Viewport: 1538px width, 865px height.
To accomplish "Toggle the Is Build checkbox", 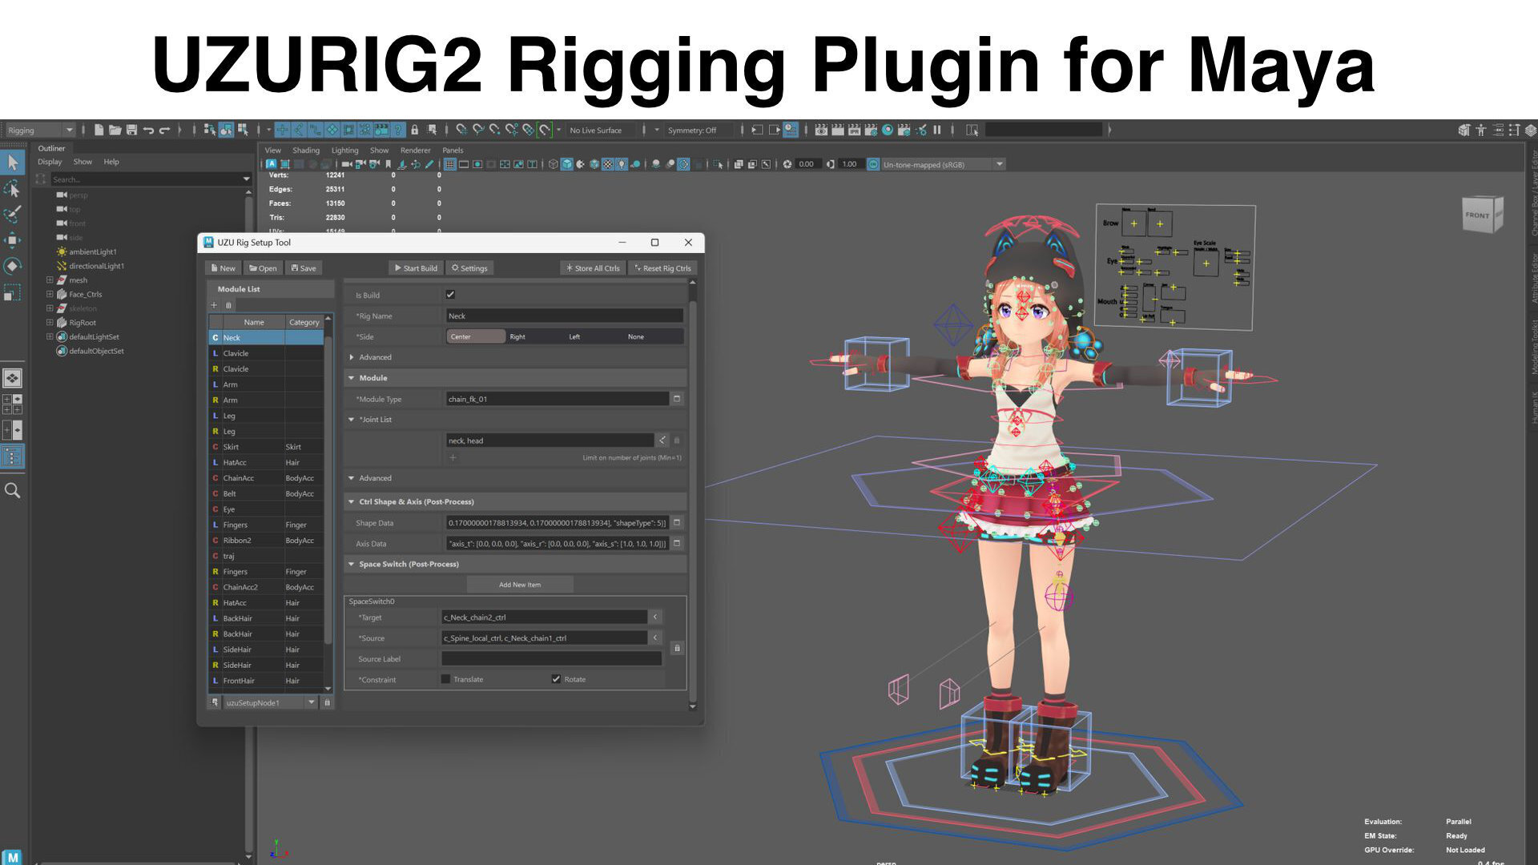I will [450, 295].
